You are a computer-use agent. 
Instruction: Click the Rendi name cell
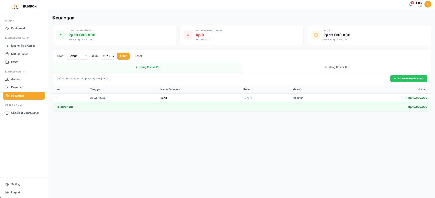[x=164, y=98]
